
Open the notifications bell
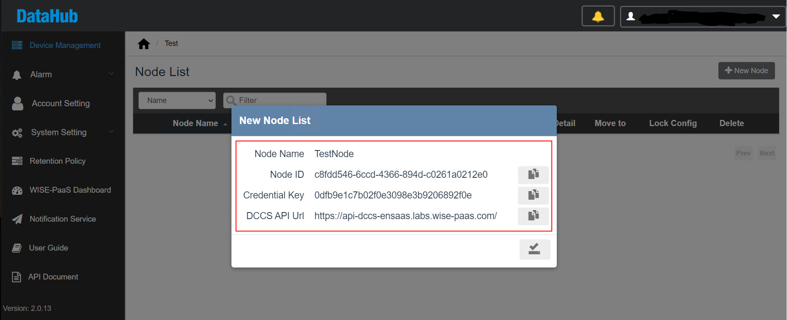[598, 17]
